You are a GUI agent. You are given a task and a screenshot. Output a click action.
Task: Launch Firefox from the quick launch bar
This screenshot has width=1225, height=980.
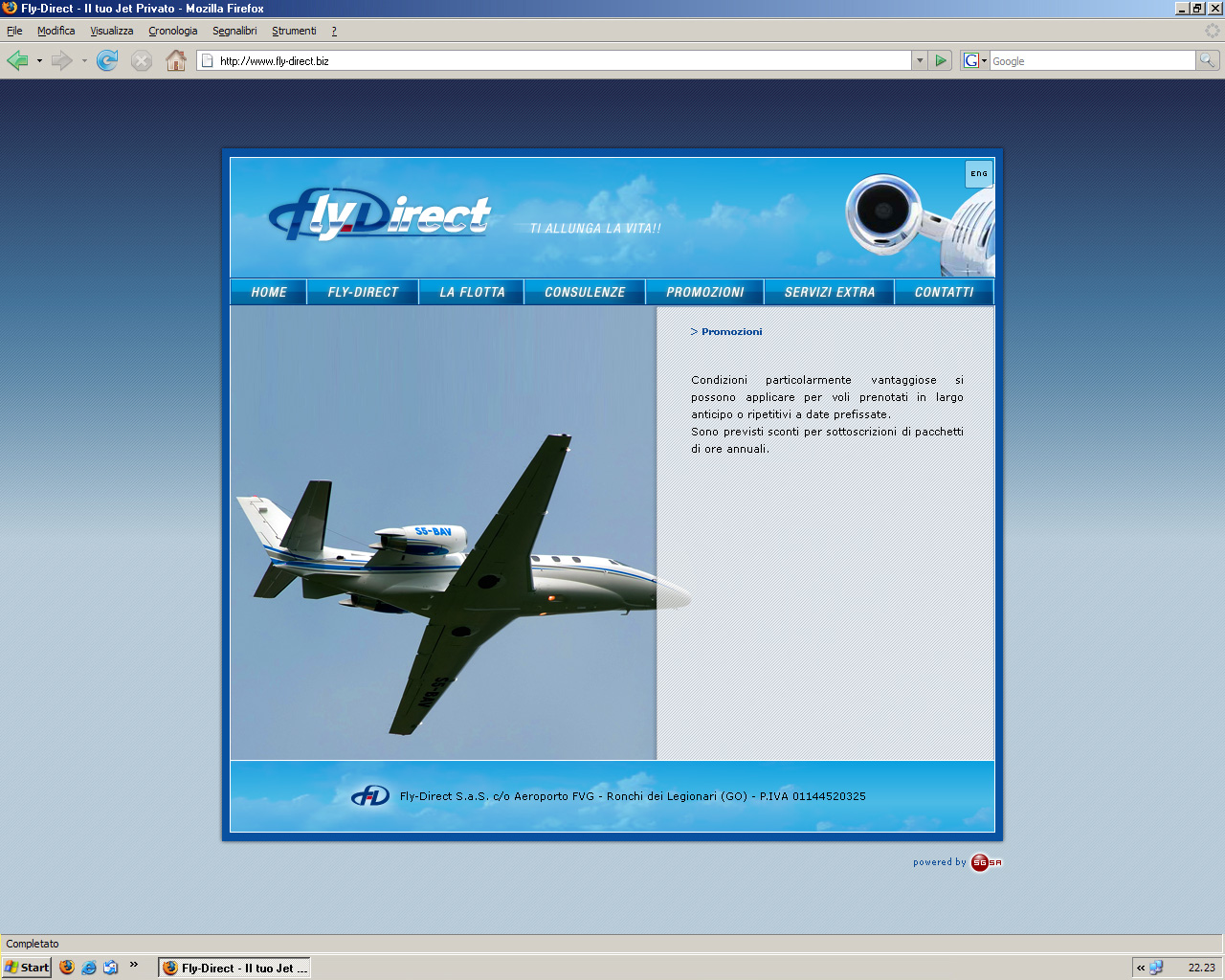[x=67, y=968]
